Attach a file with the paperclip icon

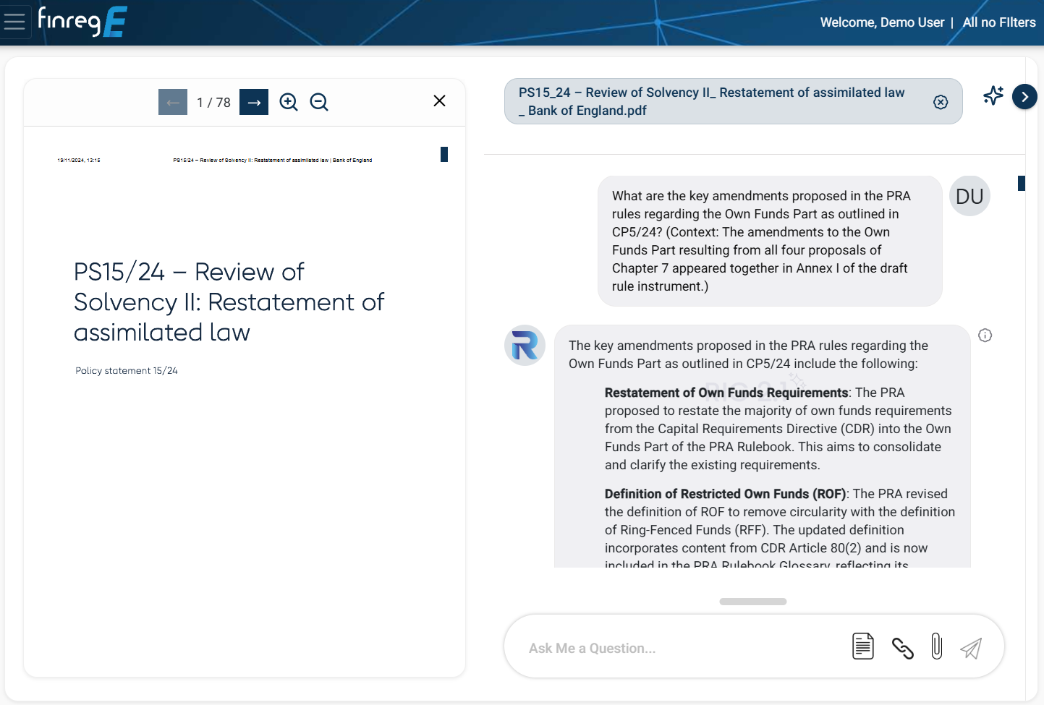937,646
